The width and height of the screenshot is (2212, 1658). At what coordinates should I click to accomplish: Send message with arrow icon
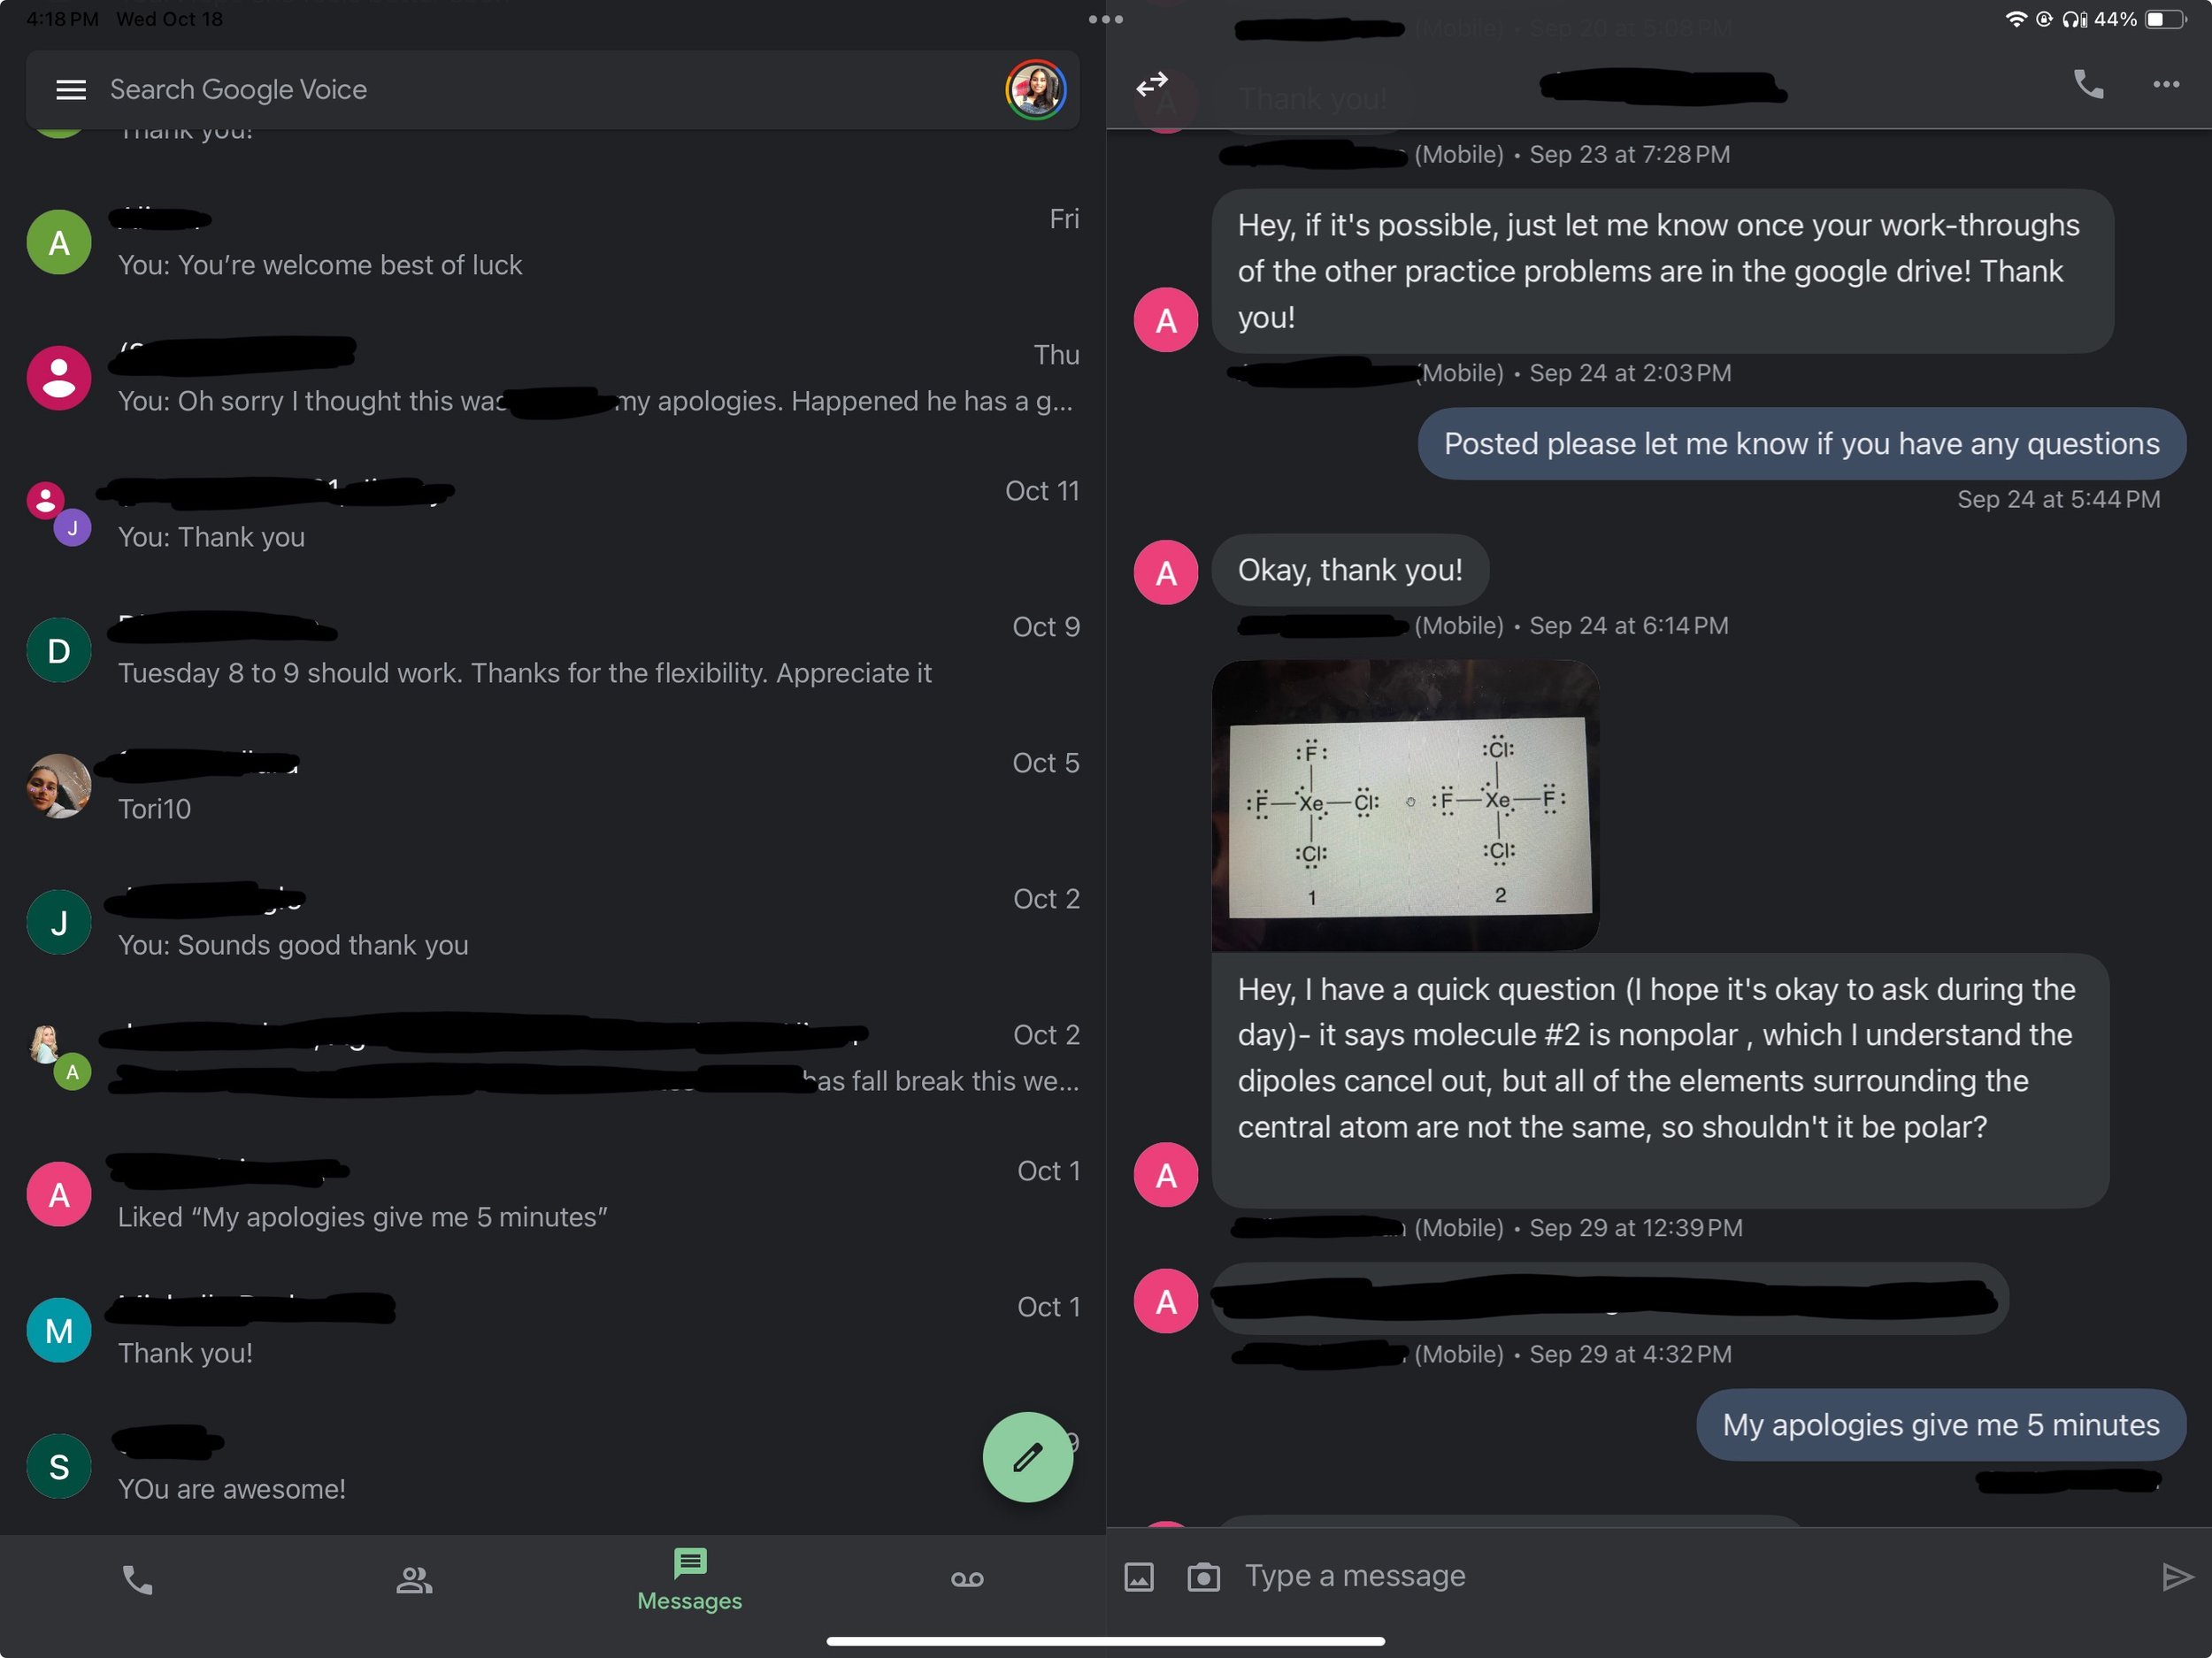pyautogui.click(x=2176, y=1577)
